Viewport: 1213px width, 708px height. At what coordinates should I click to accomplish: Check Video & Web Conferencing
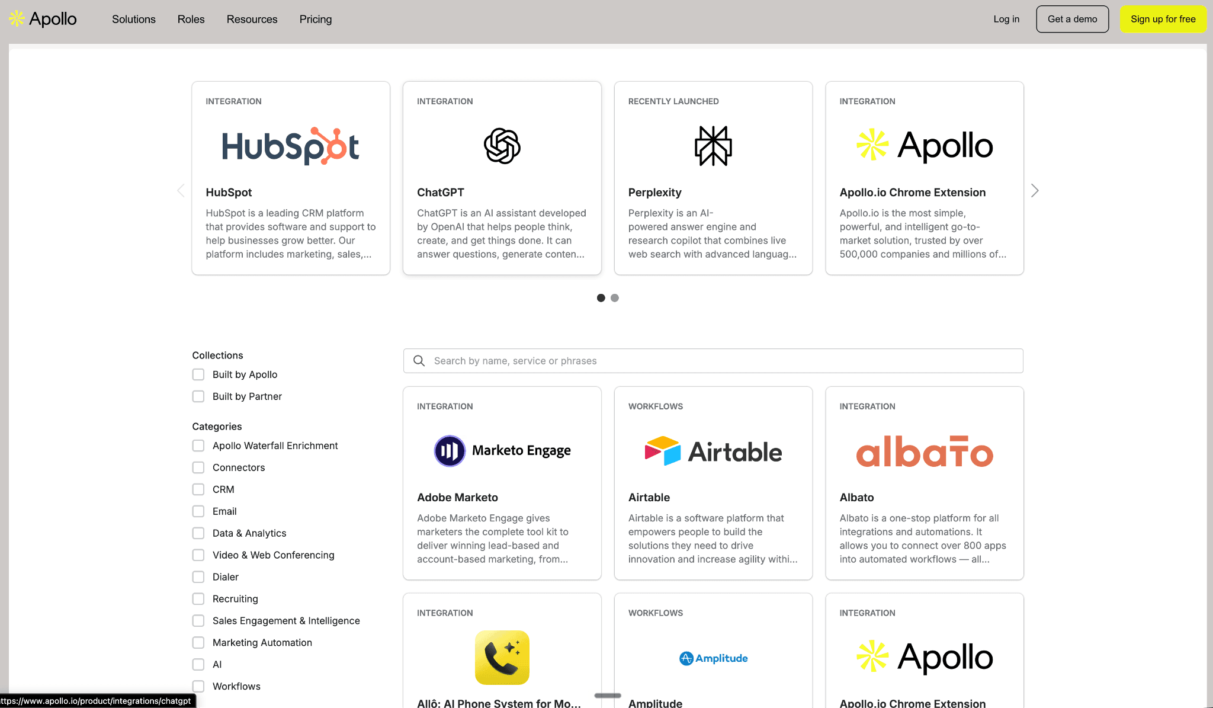point(198,555)
